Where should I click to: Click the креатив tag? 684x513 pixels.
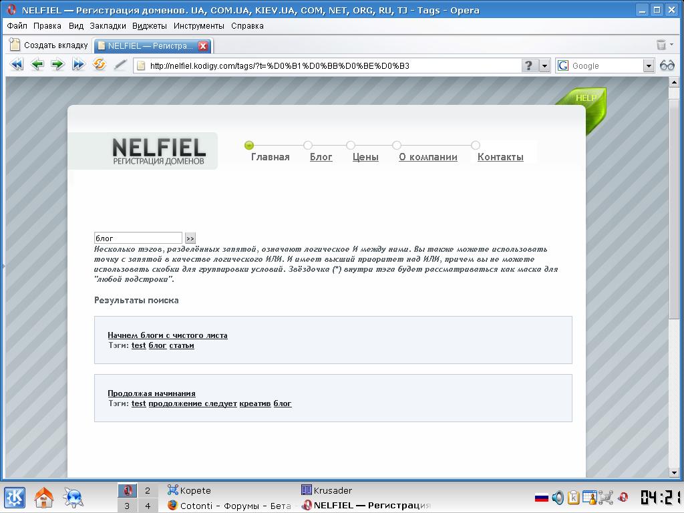pos(255,403)
